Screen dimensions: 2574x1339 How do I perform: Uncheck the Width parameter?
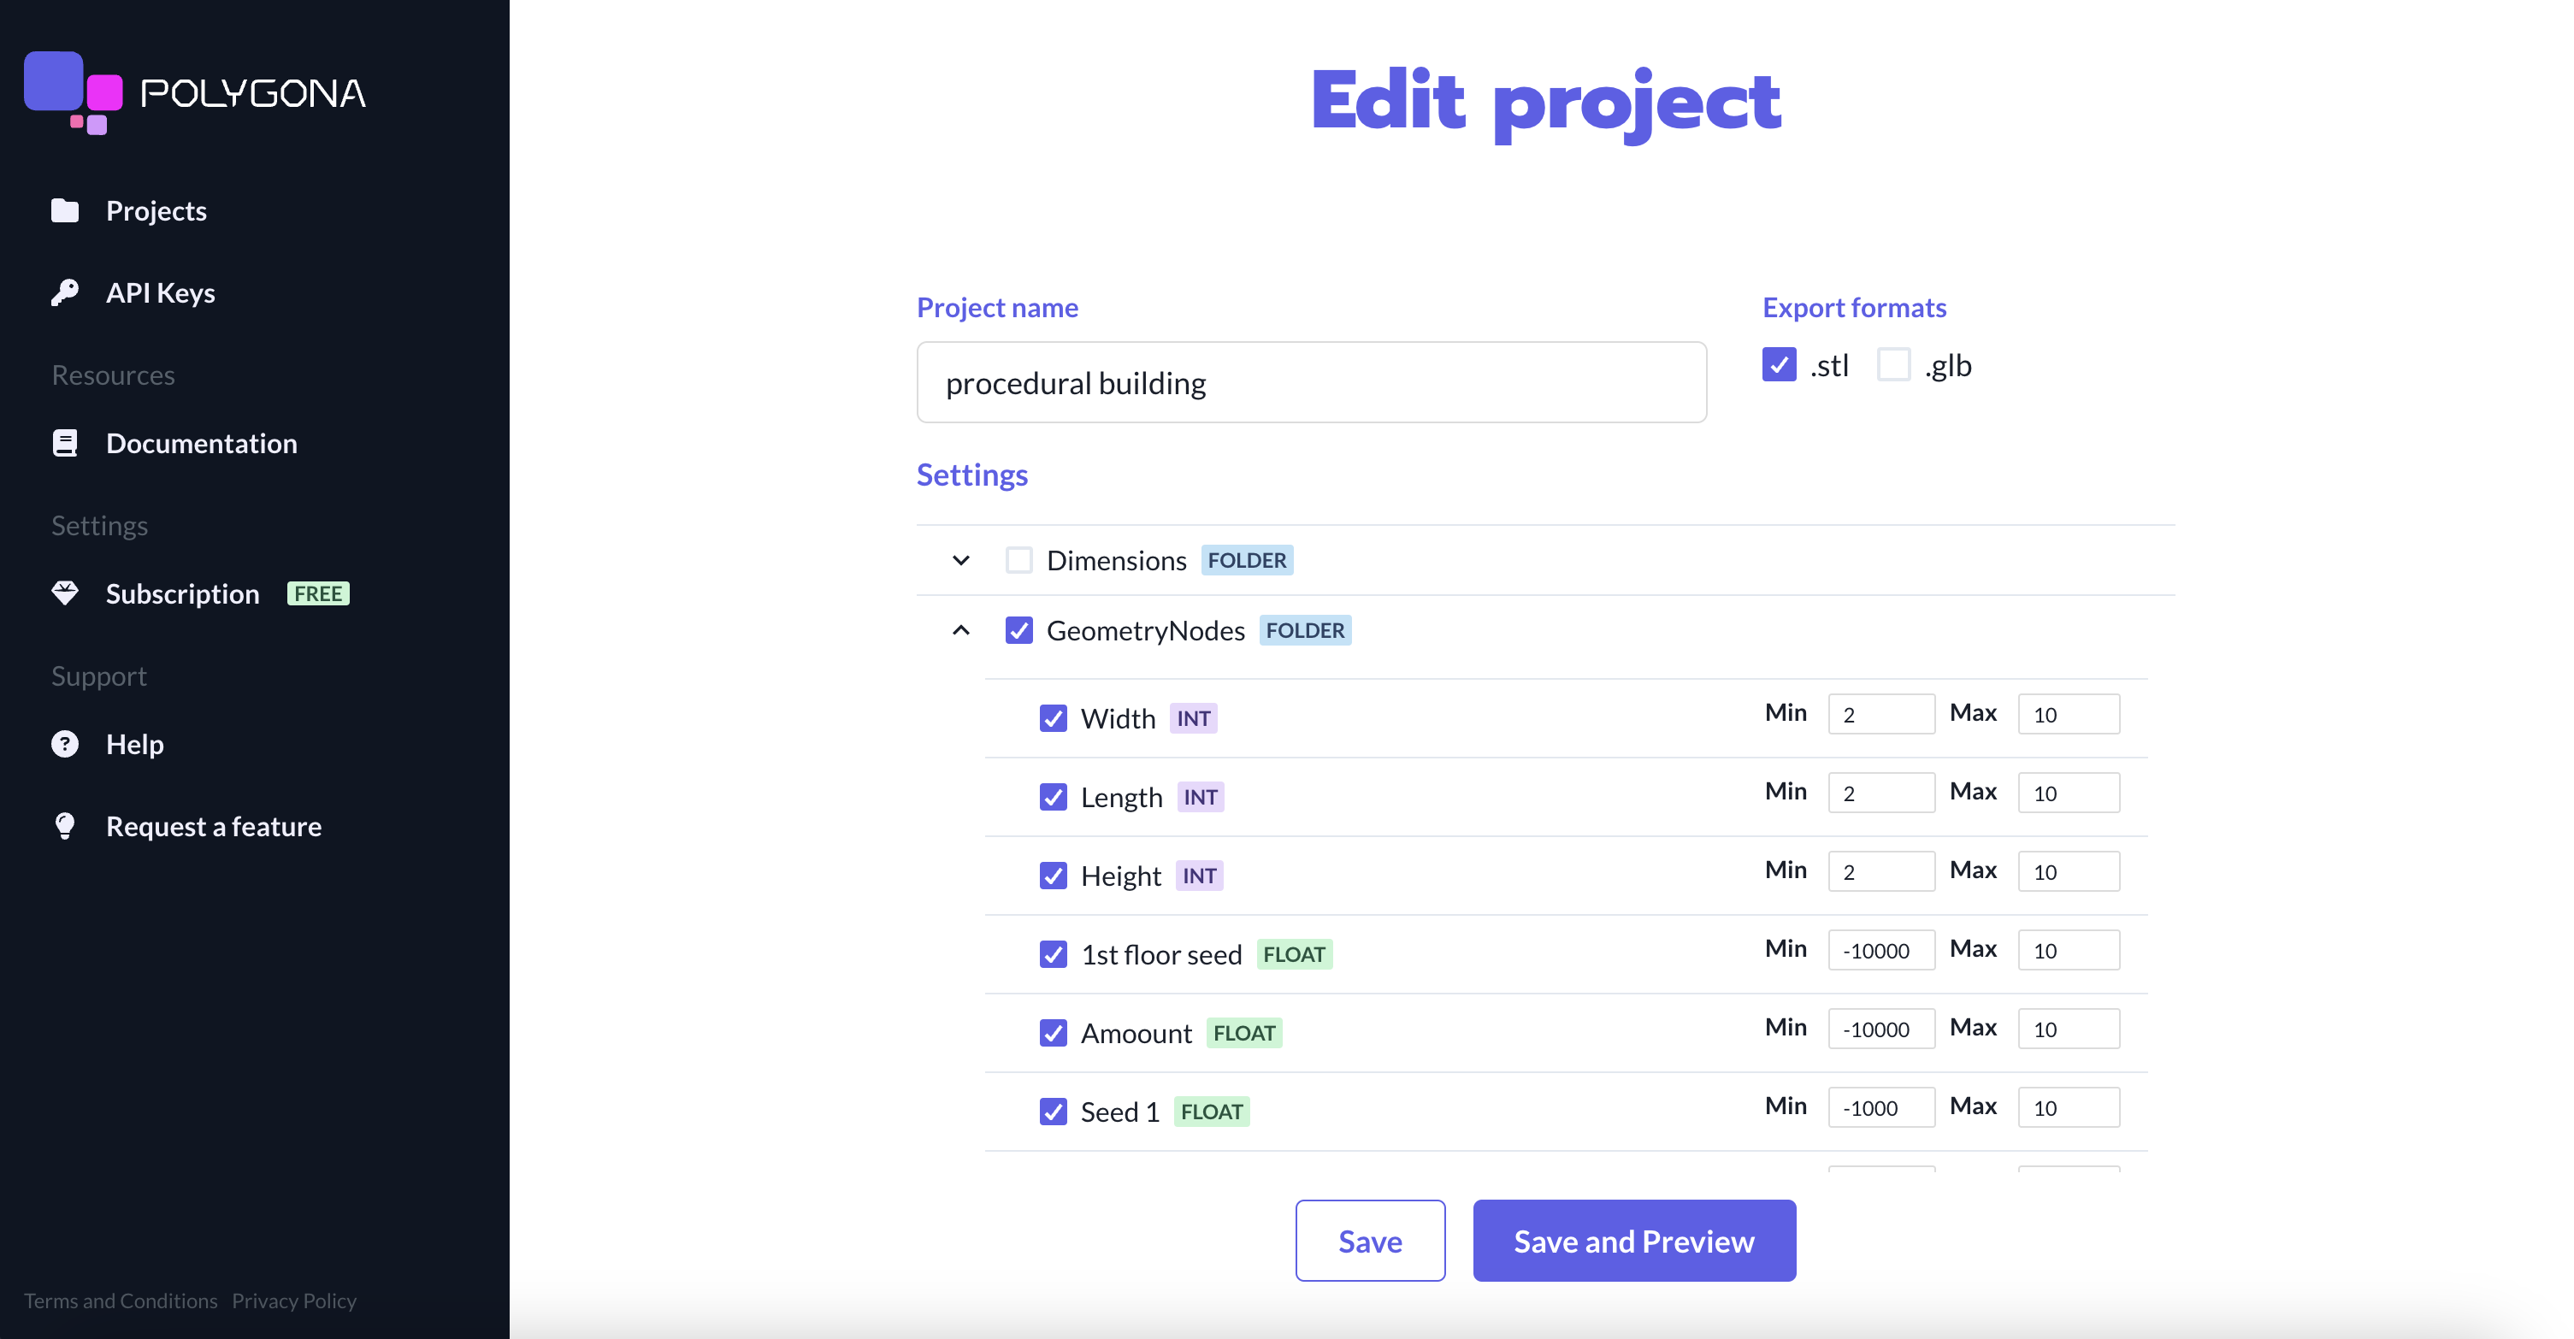[x=1052, y=717]
